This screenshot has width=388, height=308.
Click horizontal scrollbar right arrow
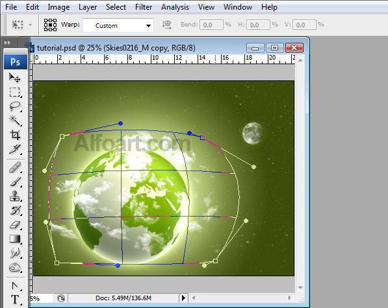(x=289, y=298)
